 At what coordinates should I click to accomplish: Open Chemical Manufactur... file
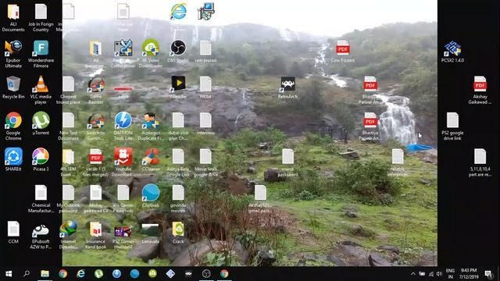pyautogui.click(x=41, y=193)
